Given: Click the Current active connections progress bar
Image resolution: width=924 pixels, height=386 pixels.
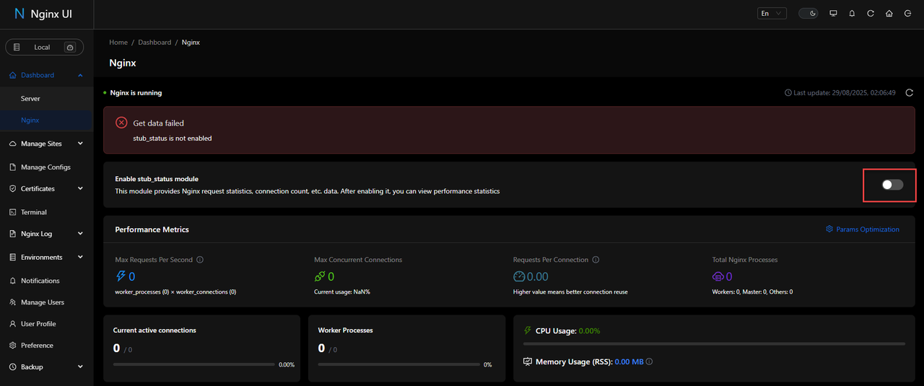Looking at the screenshot, I should point(193,364).
